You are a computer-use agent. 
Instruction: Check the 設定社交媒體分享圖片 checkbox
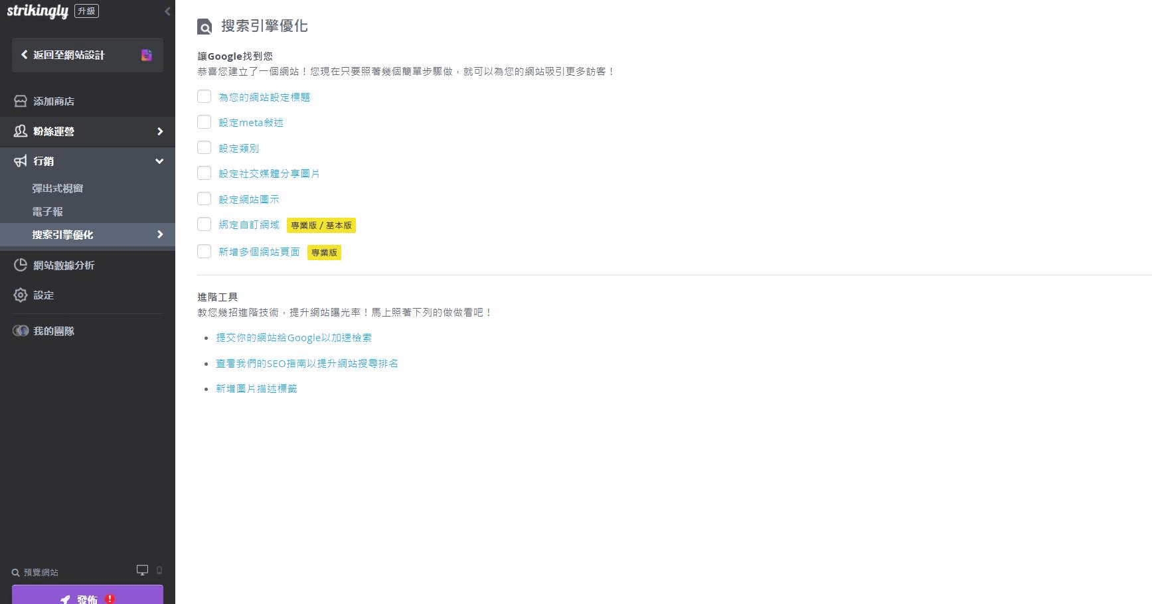(204, 173)
